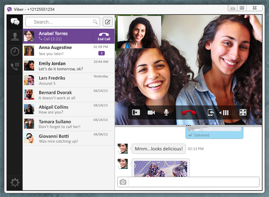Click the message text input field

pos(193,182)
